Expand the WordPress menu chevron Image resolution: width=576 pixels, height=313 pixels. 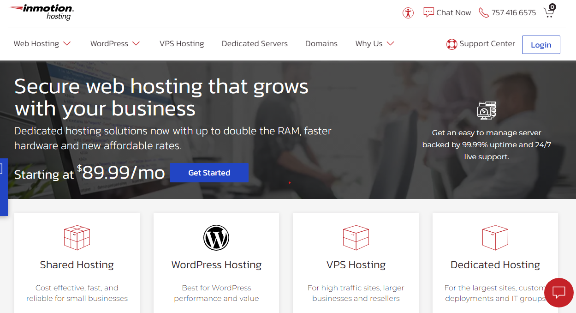tap(136, 43)
